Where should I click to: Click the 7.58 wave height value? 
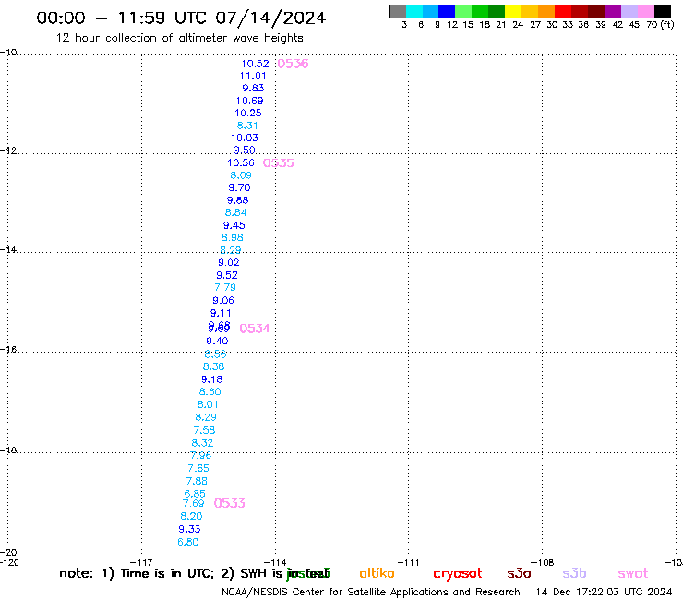(204, 430)
